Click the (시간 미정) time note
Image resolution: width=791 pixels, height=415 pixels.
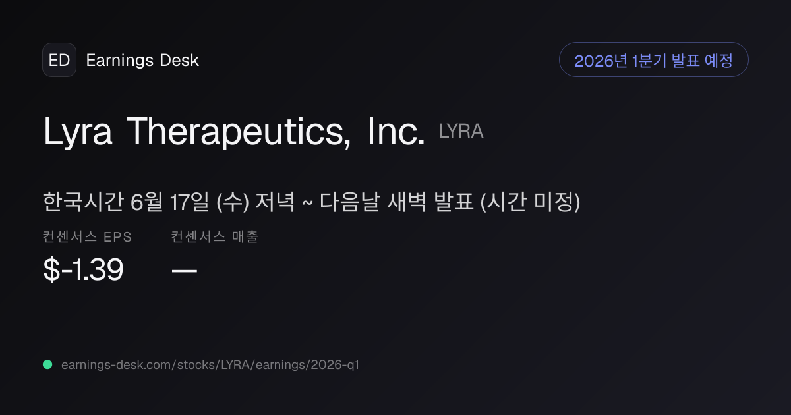(530, 202)
